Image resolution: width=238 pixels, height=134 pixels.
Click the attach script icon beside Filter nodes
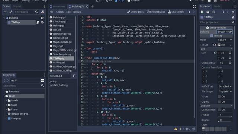(42, 12)
